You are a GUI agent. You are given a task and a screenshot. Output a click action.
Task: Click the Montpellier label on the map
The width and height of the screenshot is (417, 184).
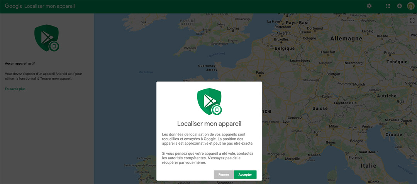coord(276,154)
